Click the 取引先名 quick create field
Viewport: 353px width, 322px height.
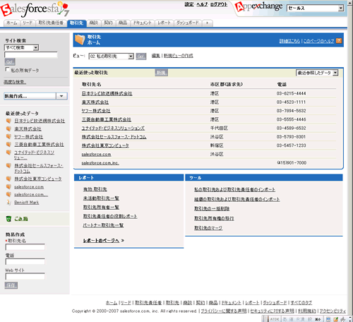[25, 247]
